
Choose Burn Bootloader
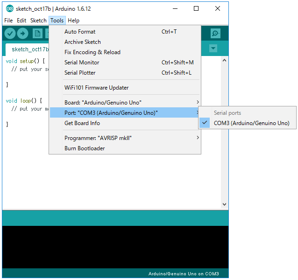(125, 148)
